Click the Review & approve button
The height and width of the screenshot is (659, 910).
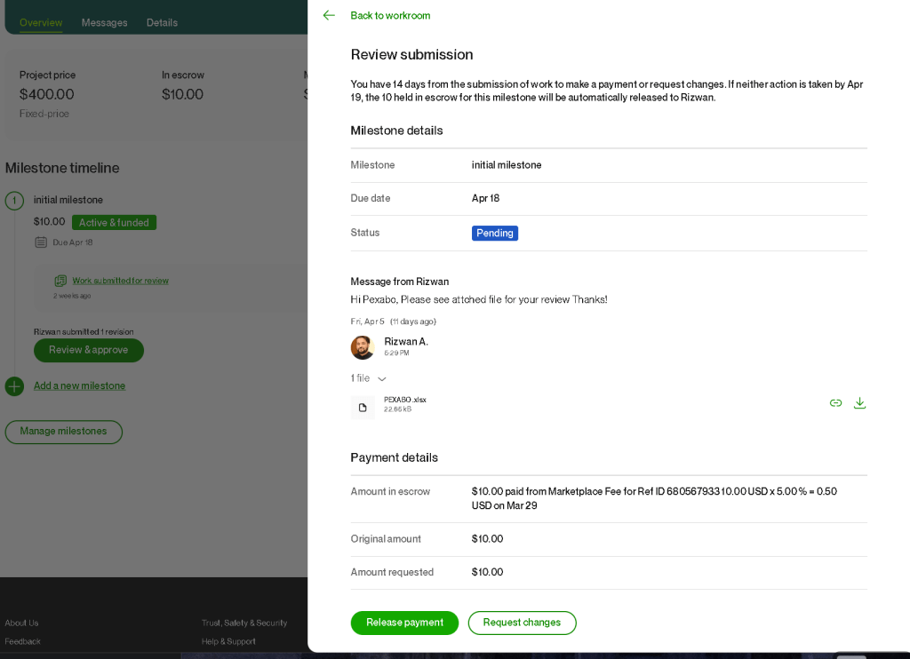[x=88, y=351]
